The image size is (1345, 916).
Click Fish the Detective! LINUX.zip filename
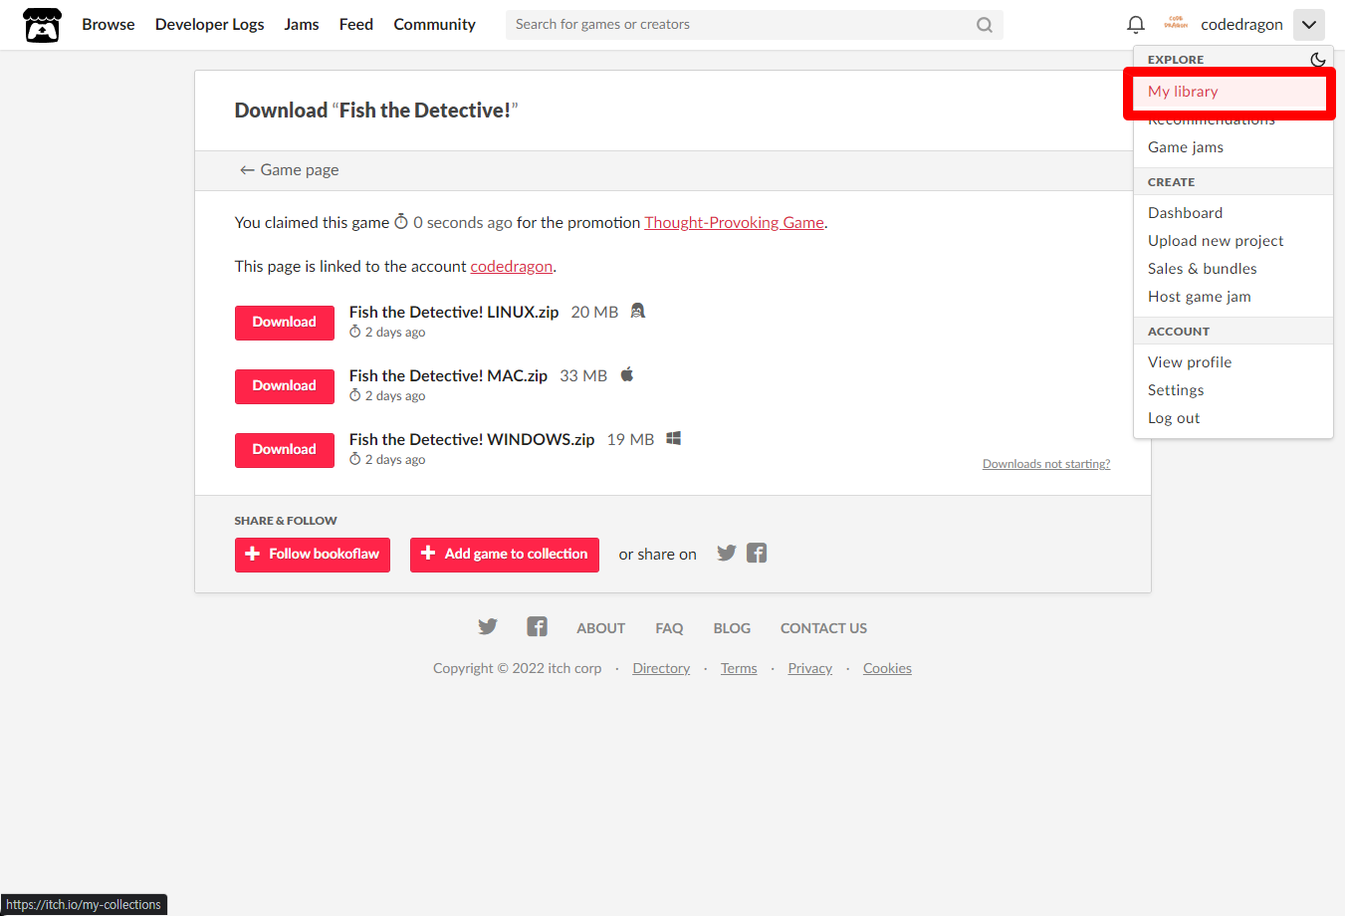(454, 313)
